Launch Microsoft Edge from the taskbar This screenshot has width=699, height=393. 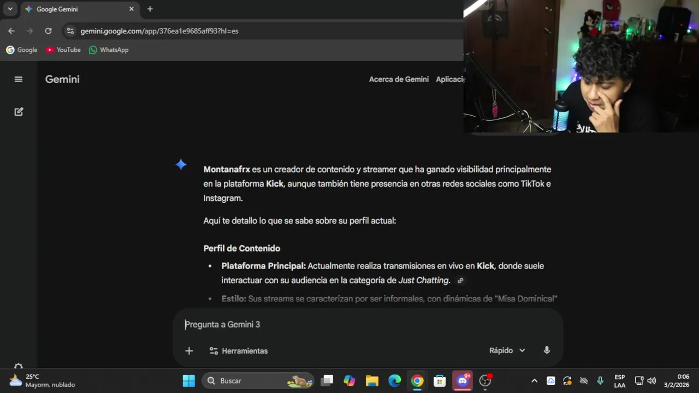pyautogui.click(x=394, y=381)
